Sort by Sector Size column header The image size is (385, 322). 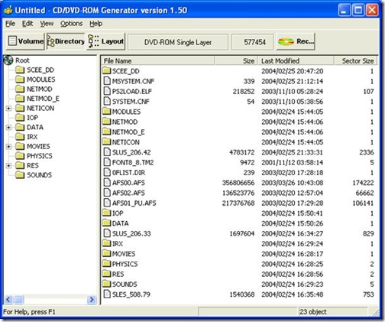[355, 61]
